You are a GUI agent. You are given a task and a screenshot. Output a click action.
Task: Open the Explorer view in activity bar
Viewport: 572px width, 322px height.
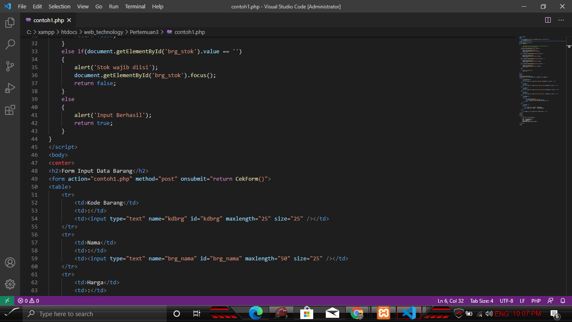[10, 22]
